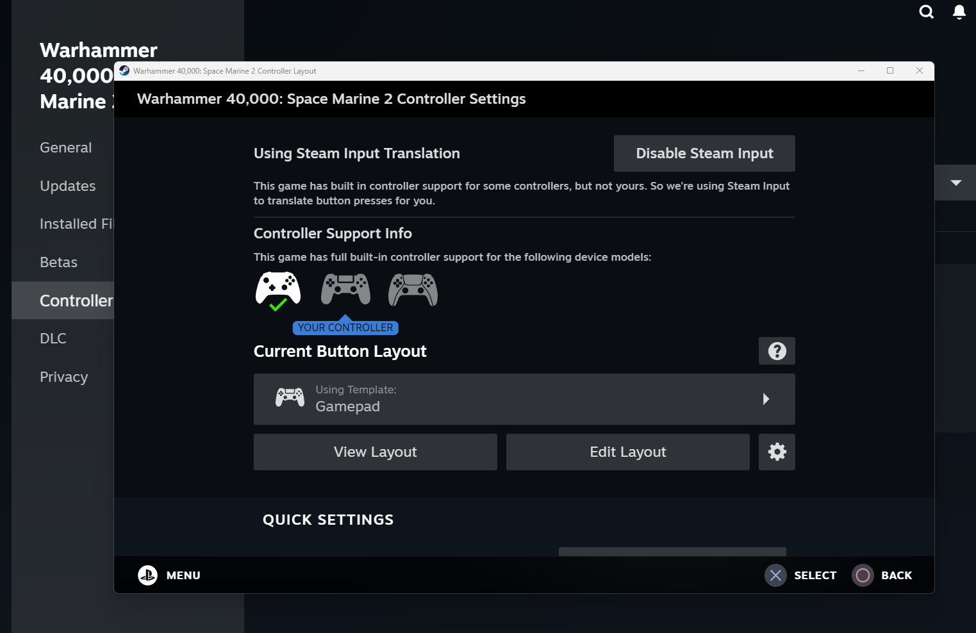This screenshot has width=976, height=633.
Task: Disable Steam Input
Action: tap(704, 153)
